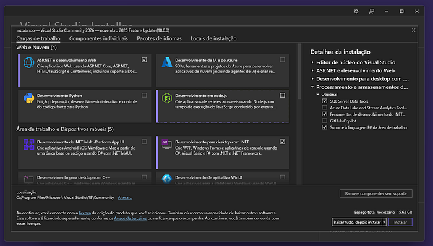Enable Desenvolvimento de aplicativo WinUI workload
This screenshot has height=246, width=433.
[282, 177]
